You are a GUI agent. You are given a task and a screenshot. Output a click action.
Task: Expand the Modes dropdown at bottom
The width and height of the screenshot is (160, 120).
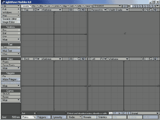point(75,117)
